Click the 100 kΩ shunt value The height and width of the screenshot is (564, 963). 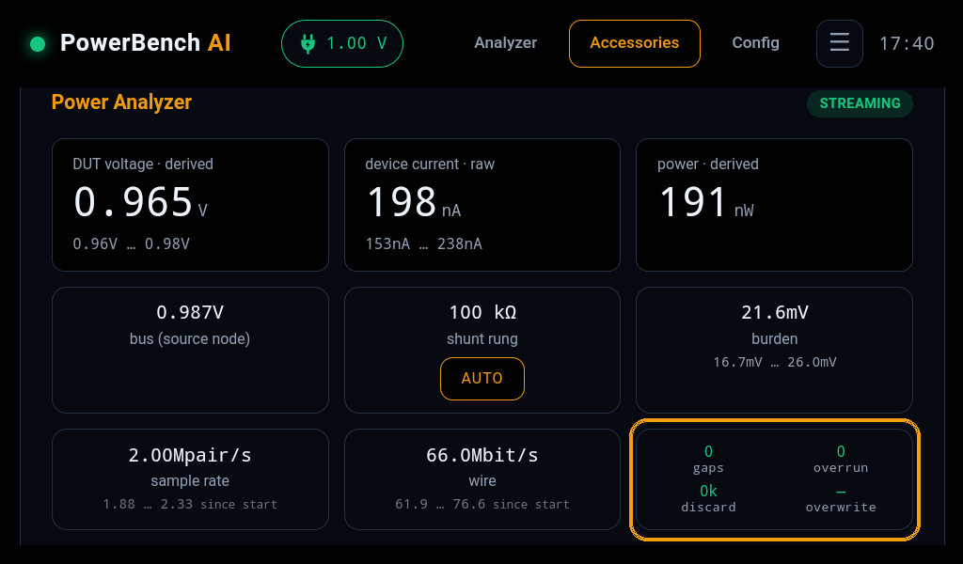point(482,312)
